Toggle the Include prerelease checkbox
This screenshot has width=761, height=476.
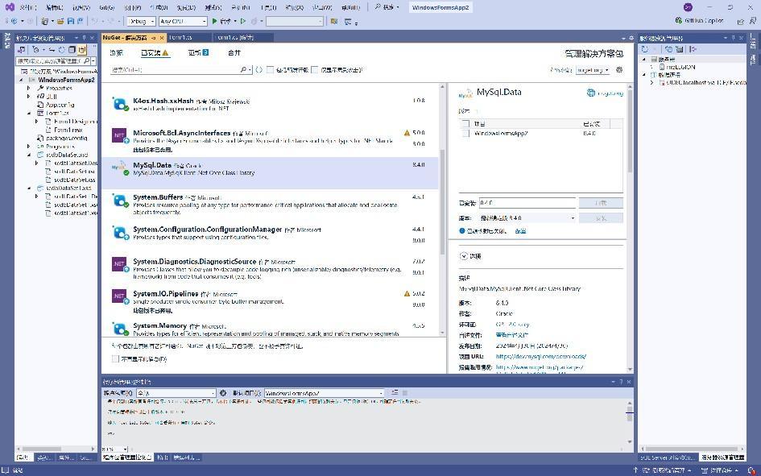[x=271, y=70]
